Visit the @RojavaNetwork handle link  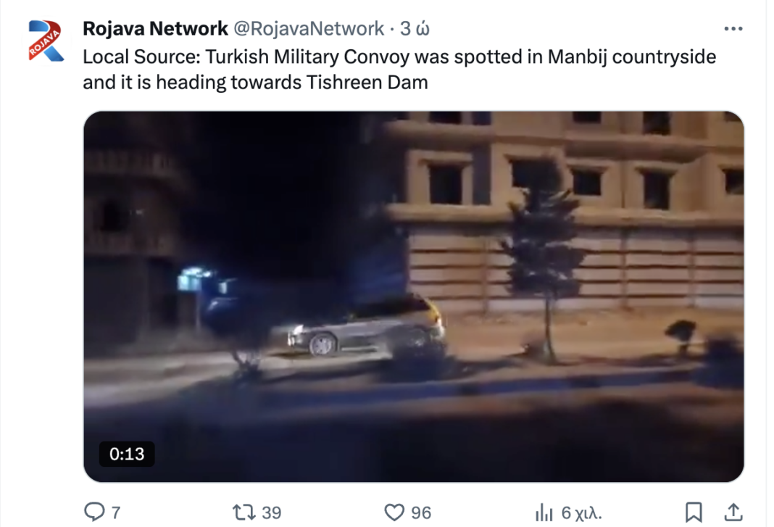coord(309,29)
